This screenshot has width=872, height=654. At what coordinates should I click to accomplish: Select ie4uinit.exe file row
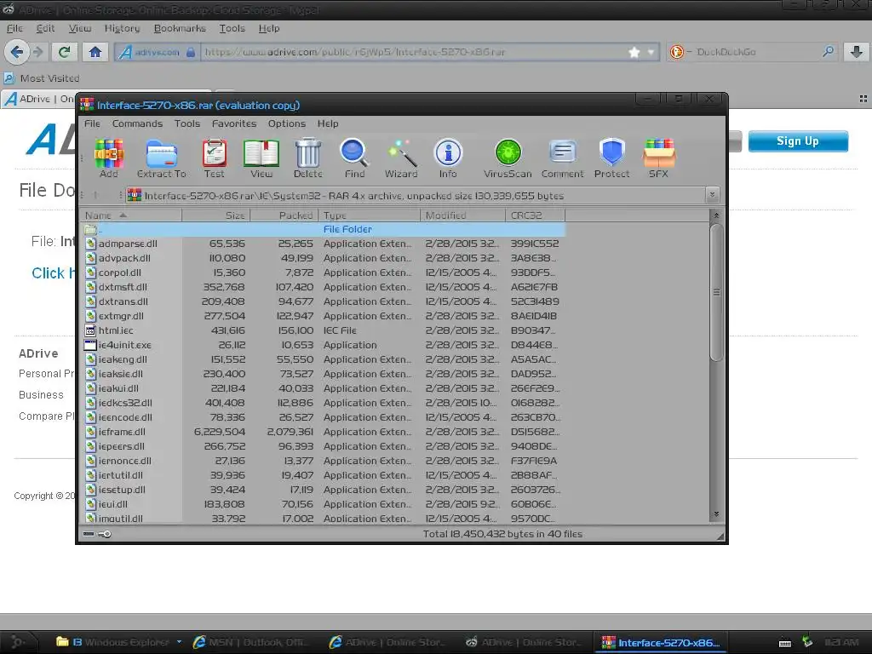click(x=323, y=345)
